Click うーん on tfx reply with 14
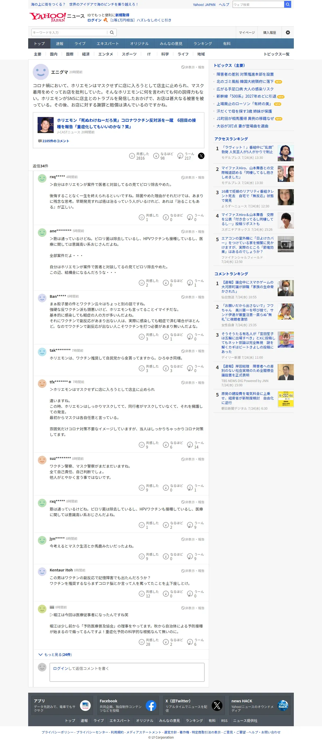The width and height of the screenshot is (322, 745). [190, 445]
